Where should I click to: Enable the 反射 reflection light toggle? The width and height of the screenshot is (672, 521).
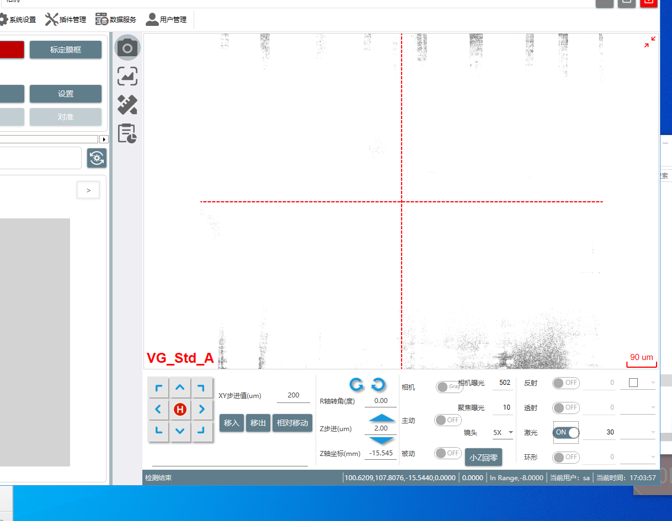pos(566,383)
